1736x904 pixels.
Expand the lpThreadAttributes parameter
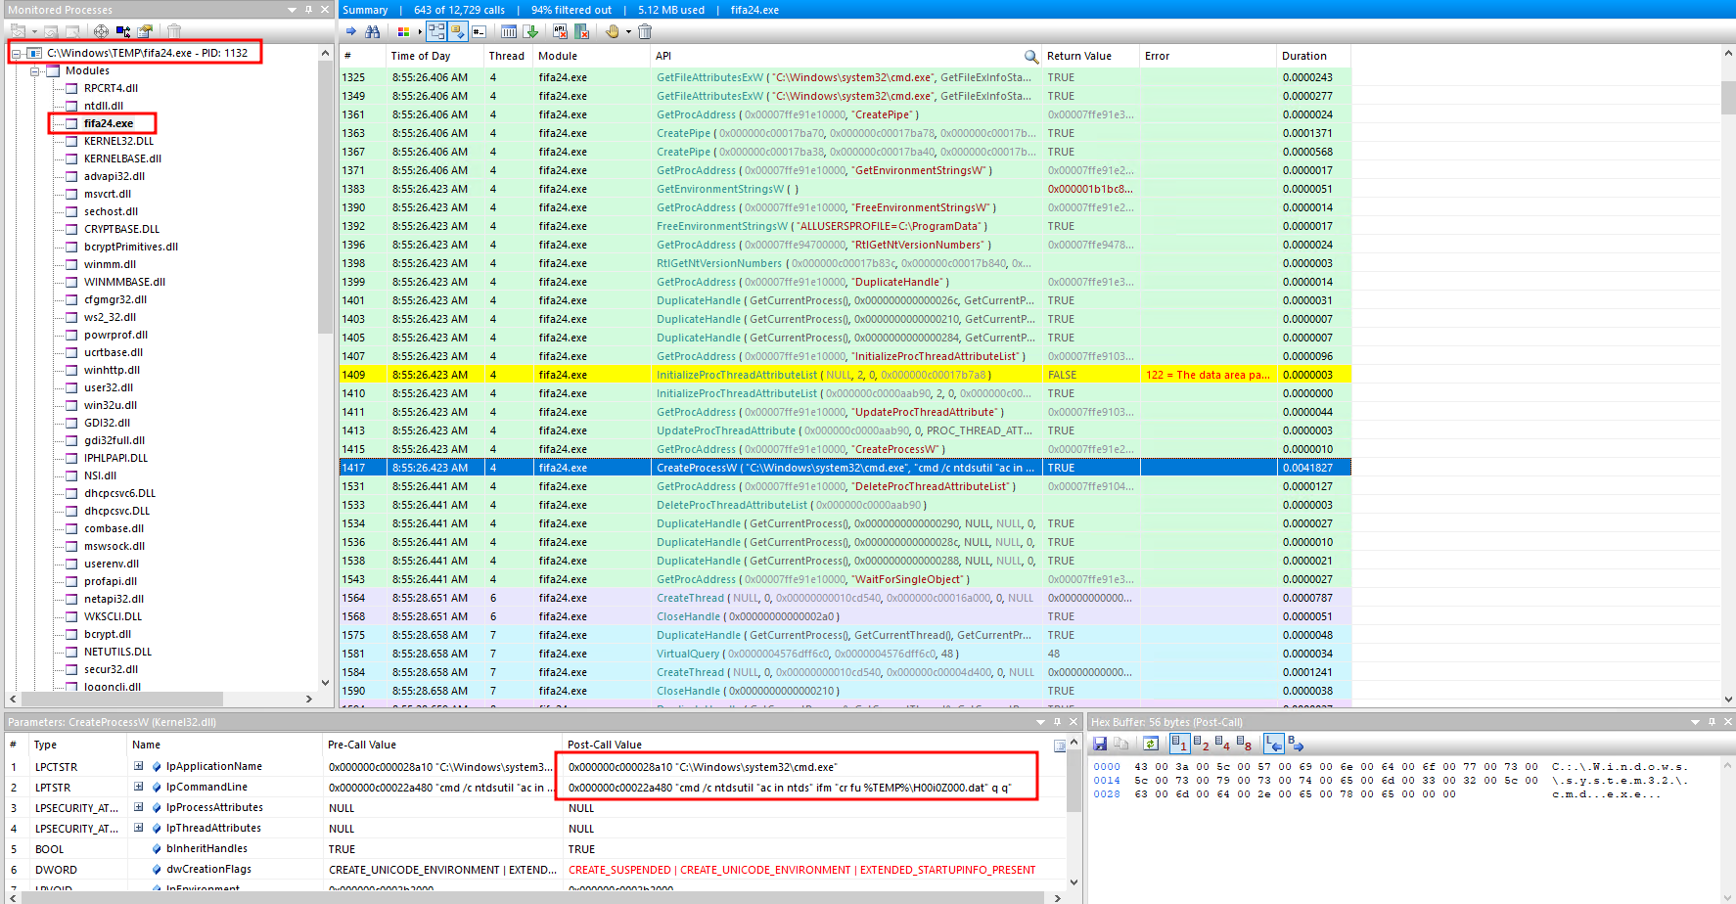139,828
